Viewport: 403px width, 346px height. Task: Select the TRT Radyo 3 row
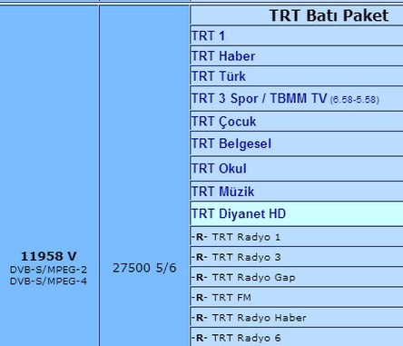point(297,257)
